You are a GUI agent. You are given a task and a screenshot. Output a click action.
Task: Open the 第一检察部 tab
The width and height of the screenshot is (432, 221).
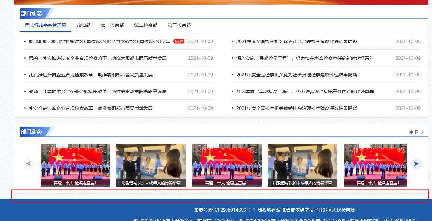(112, 25)
